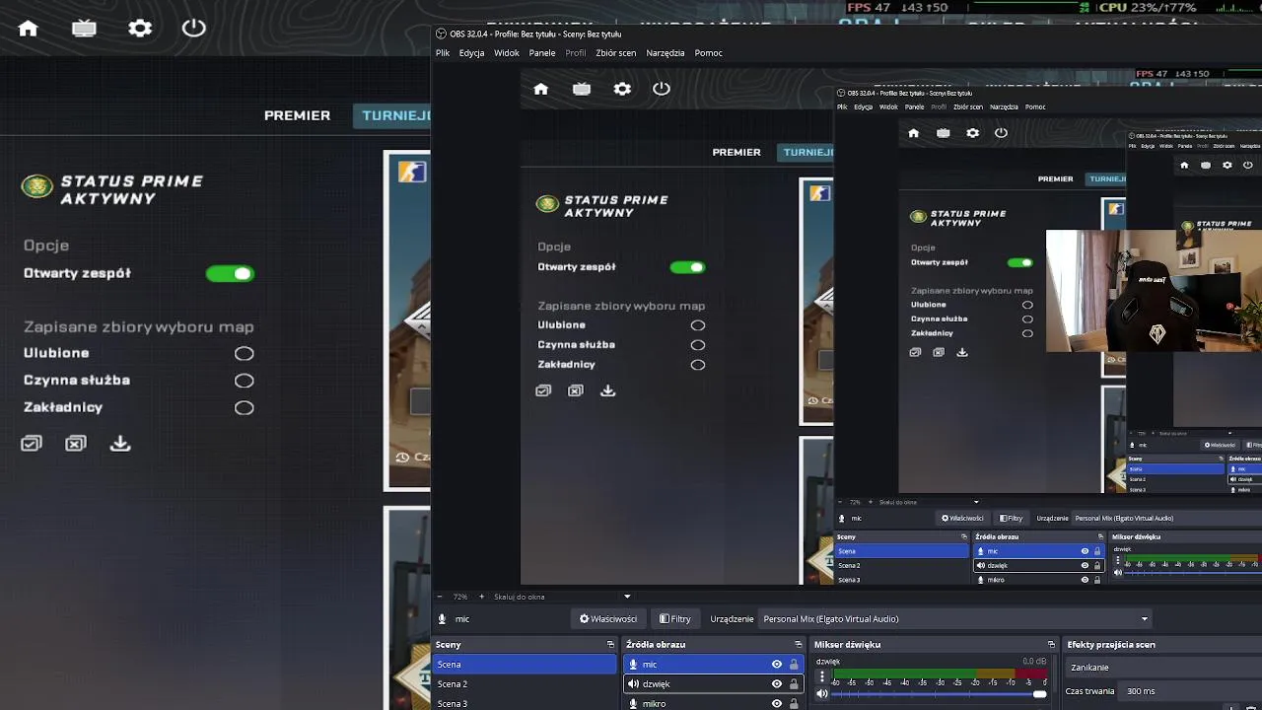
Task: Open Zanikanie transition dropdown
Action: (1163, 668)
